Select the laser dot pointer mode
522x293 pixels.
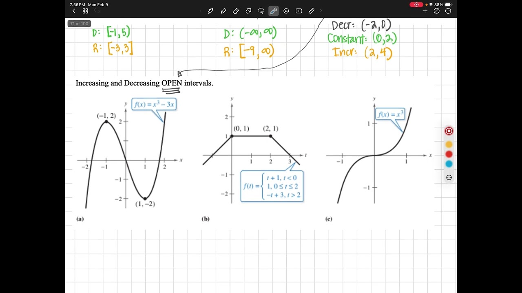click(449, 131)
